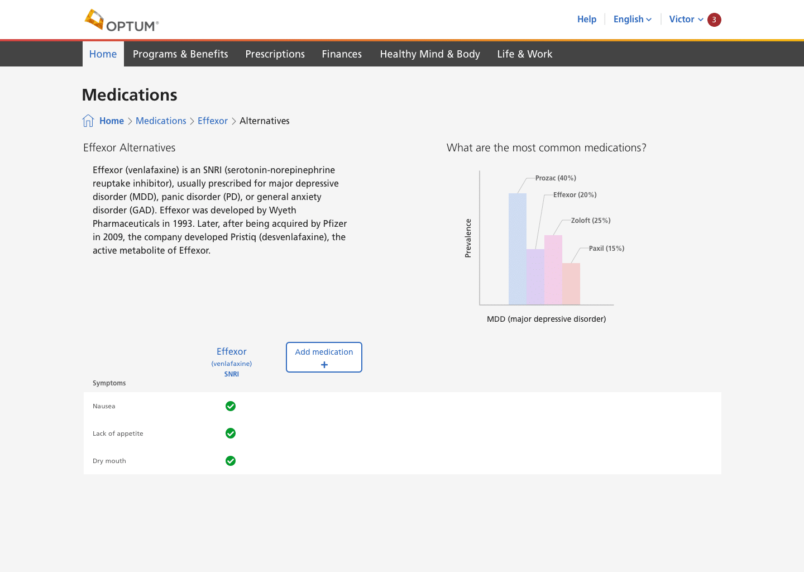Click the Help link

click(x=586, y=19)
